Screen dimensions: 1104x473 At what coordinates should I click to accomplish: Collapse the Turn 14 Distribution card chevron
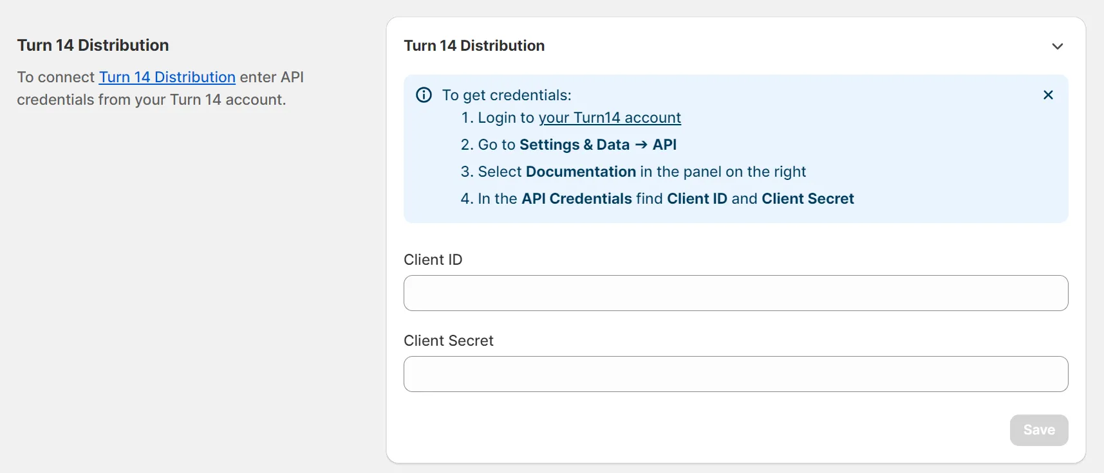coord(1057,46)
